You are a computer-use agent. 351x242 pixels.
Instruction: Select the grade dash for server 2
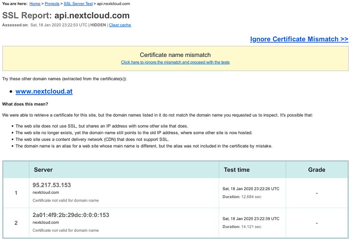316,222
